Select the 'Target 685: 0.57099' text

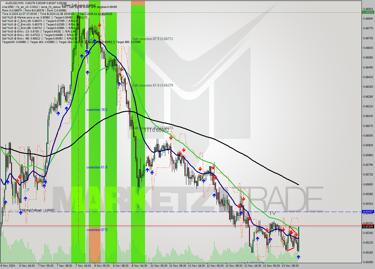(128, 42)
